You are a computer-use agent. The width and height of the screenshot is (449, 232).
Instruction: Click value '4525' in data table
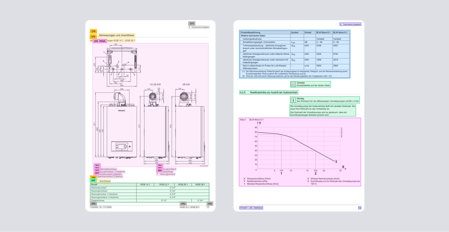[x=319, y=54]
